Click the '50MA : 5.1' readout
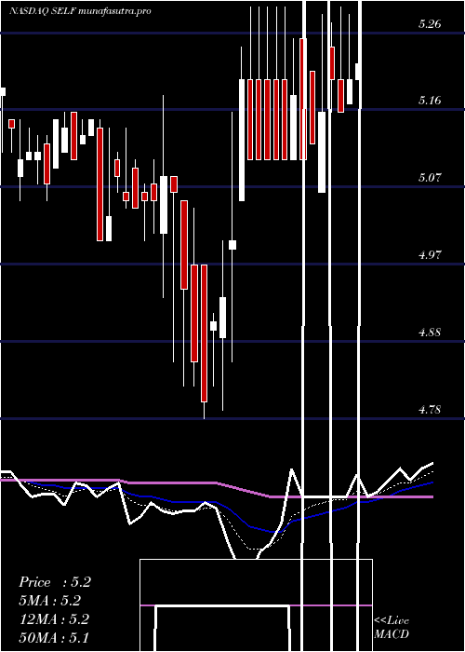The width and height of the screenshot is (465, 652). pyautogui.click(x=54, y=637)
